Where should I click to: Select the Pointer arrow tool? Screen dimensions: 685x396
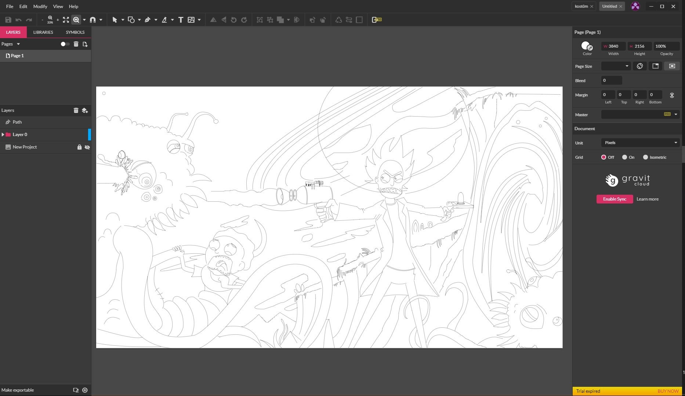115,20
